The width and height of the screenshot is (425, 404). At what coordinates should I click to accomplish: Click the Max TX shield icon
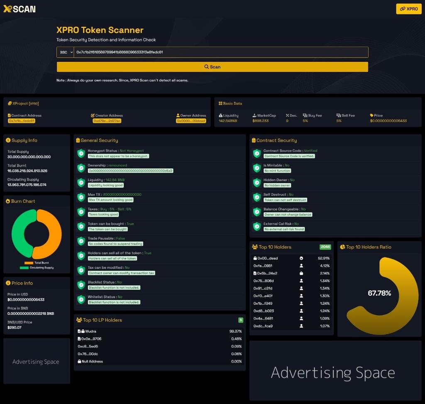pos(81,197)
